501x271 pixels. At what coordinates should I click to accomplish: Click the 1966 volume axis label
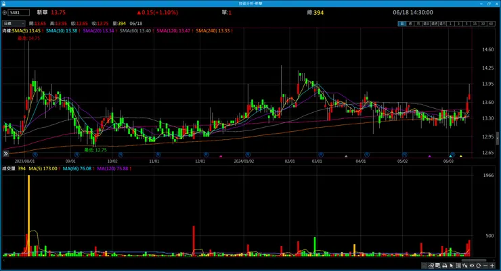488,175
